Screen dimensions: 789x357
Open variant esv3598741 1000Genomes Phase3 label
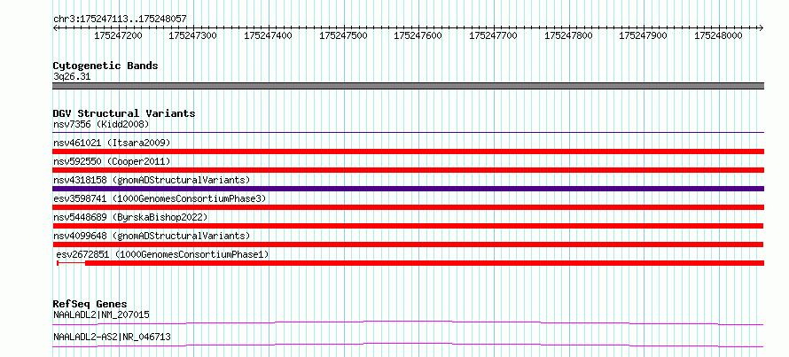pos(160,198)
